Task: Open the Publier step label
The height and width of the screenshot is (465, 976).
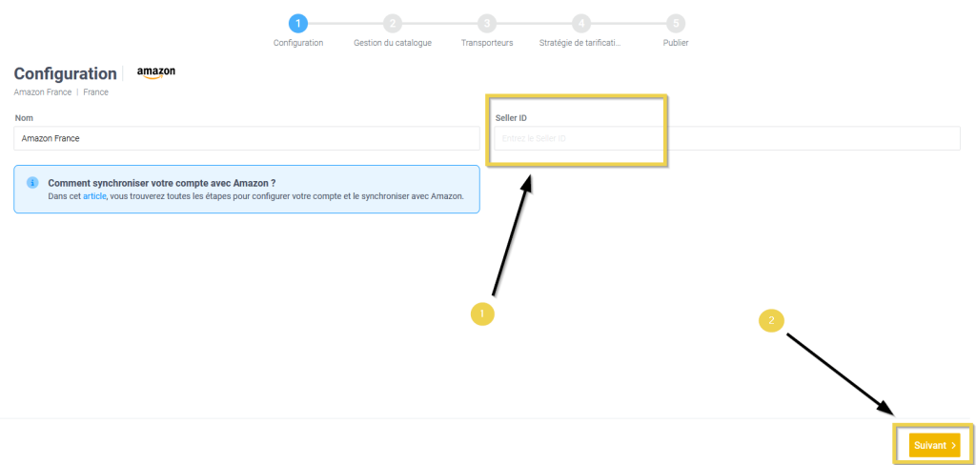Action: pyautogui.click(x=676, y=43)
